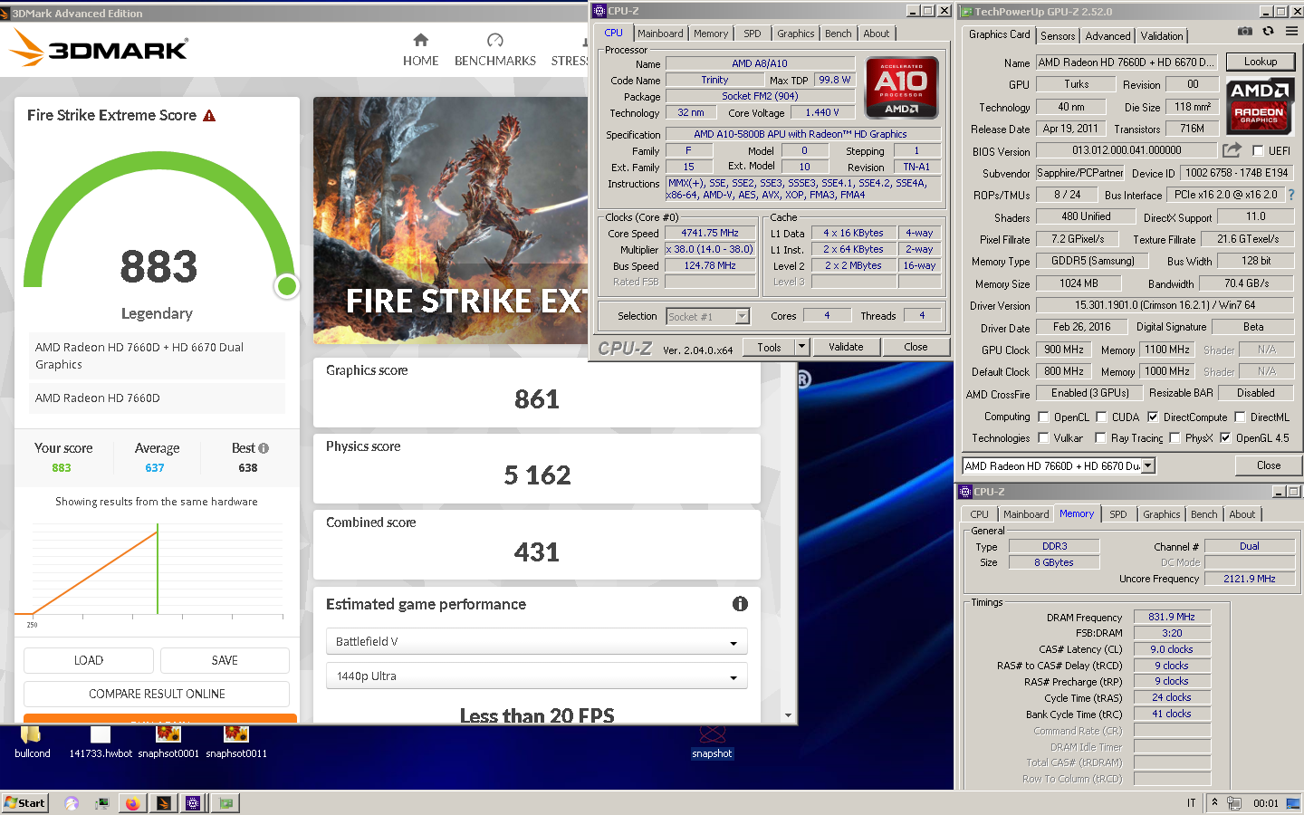
Task: Open SPD tab in top CPU-Z window
Action: pyautogui.click(x=752, y=34)
